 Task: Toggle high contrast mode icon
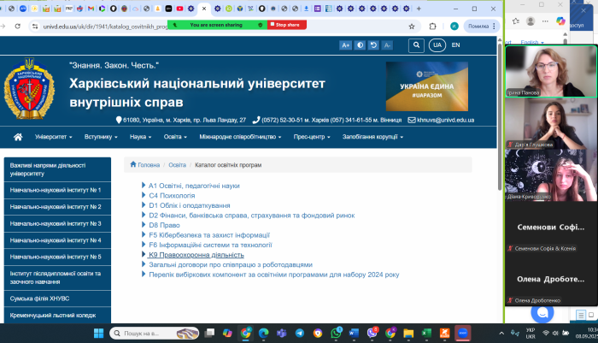coord(360,44)
